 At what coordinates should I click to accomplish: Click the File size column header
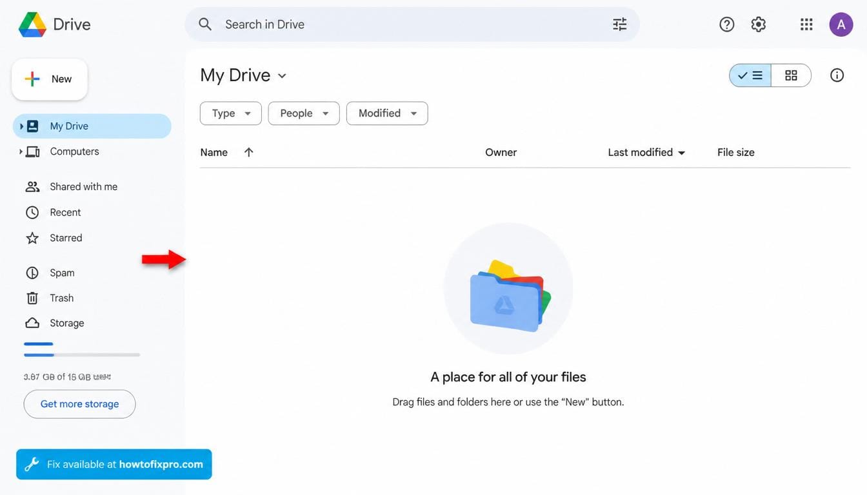tap(736, 153)
